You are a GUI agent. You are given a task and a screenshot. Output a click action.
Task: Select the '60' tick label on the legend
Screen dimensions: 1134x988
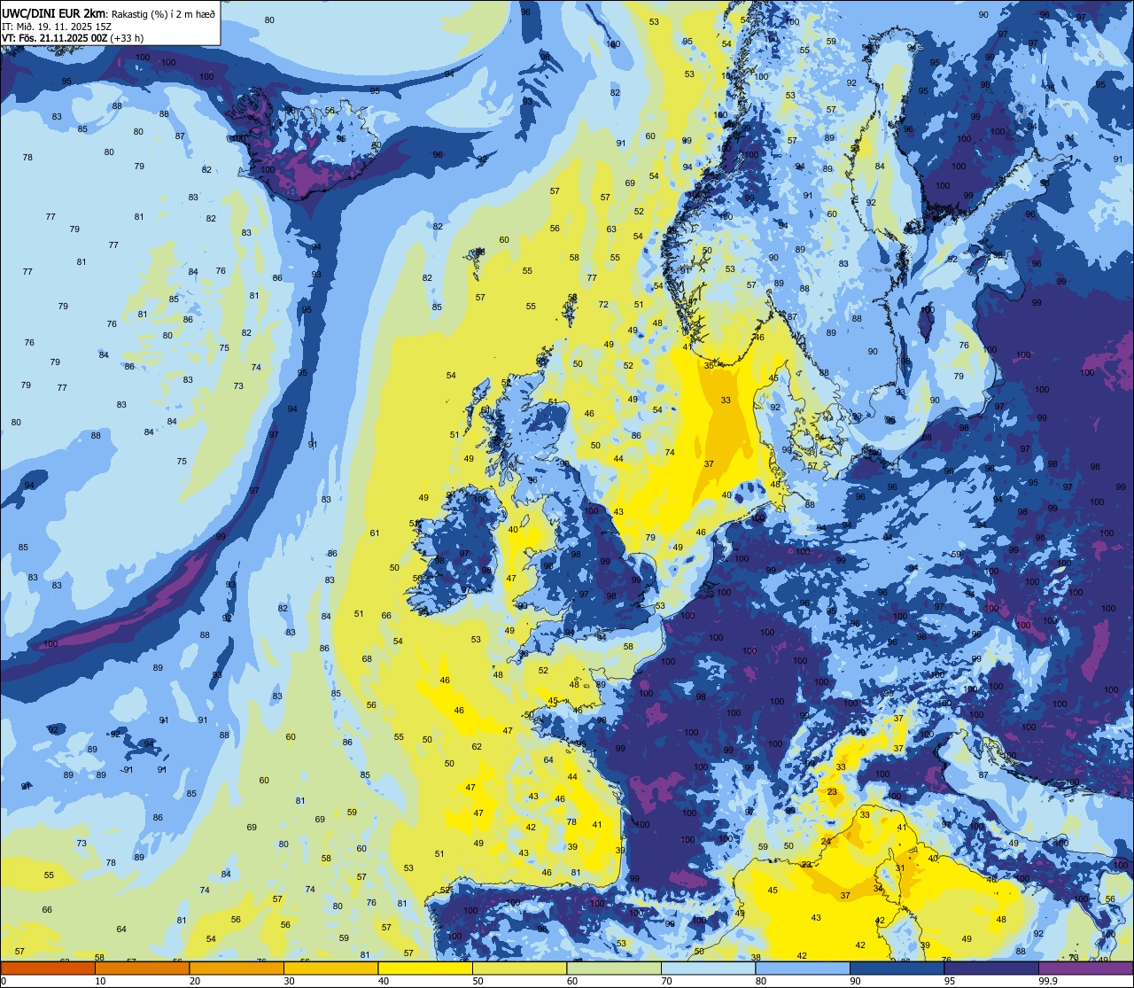click(572, 981)
